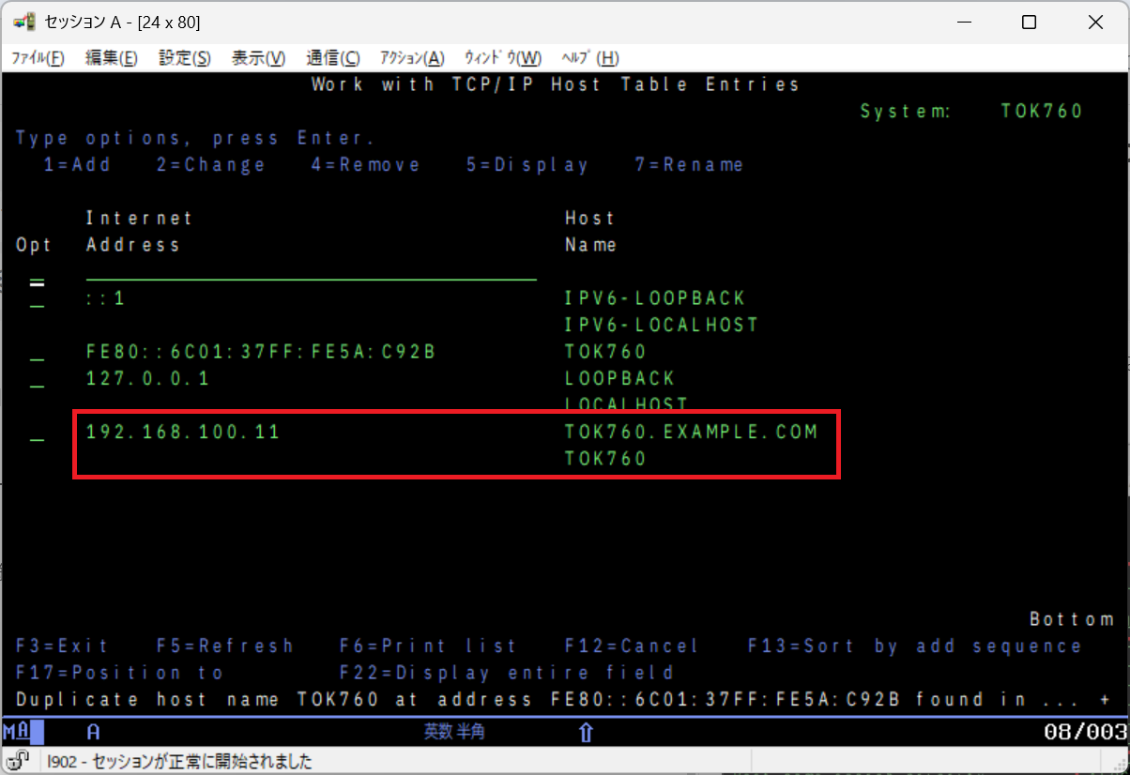Click the 5=Display option text
Image resolution: width=1130 pixels, height=775 pixels.
[527, 165]
